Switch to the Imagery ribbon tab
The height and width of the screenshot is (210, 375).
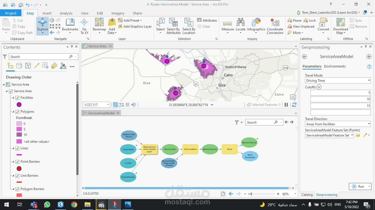[118, 13]
